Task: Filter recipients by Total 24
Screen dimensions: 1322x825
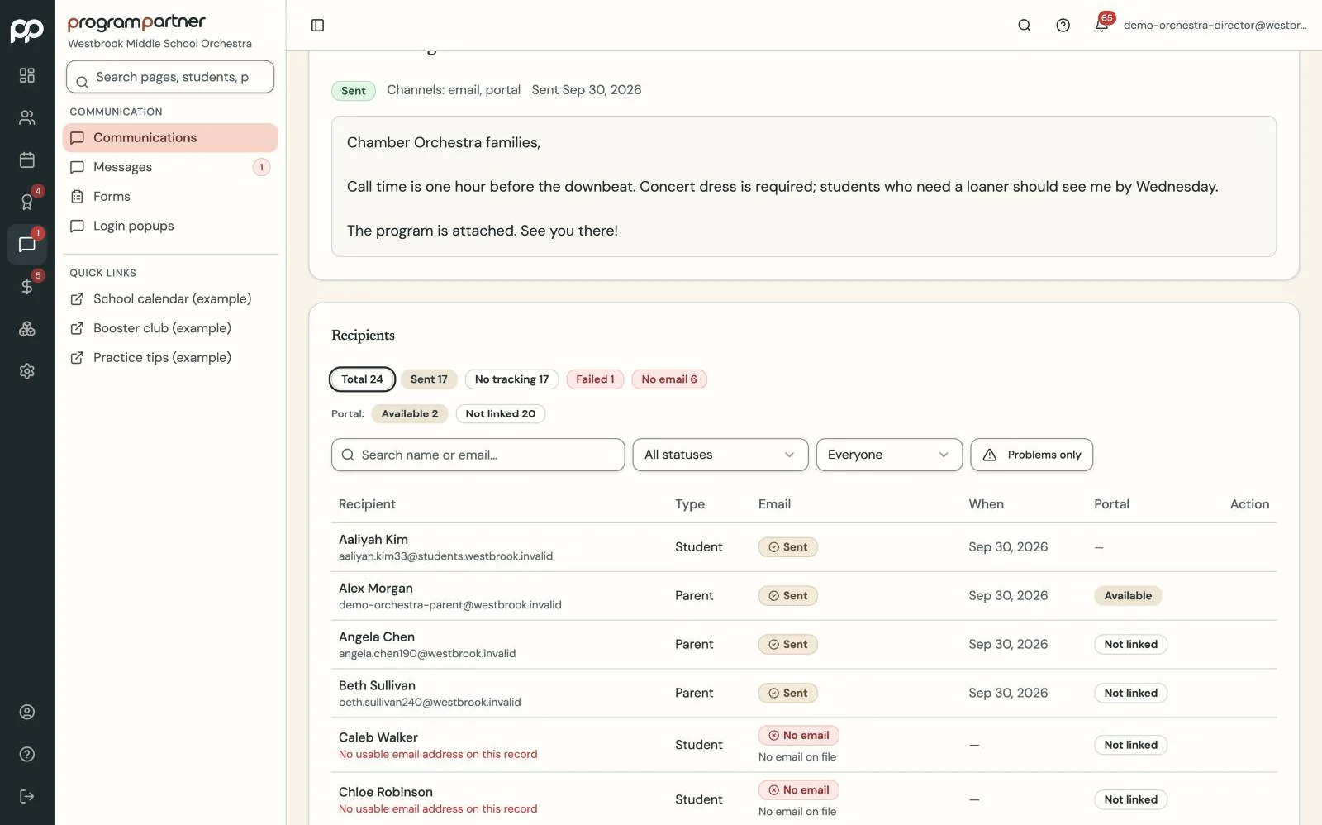Action: click(362, 379)
